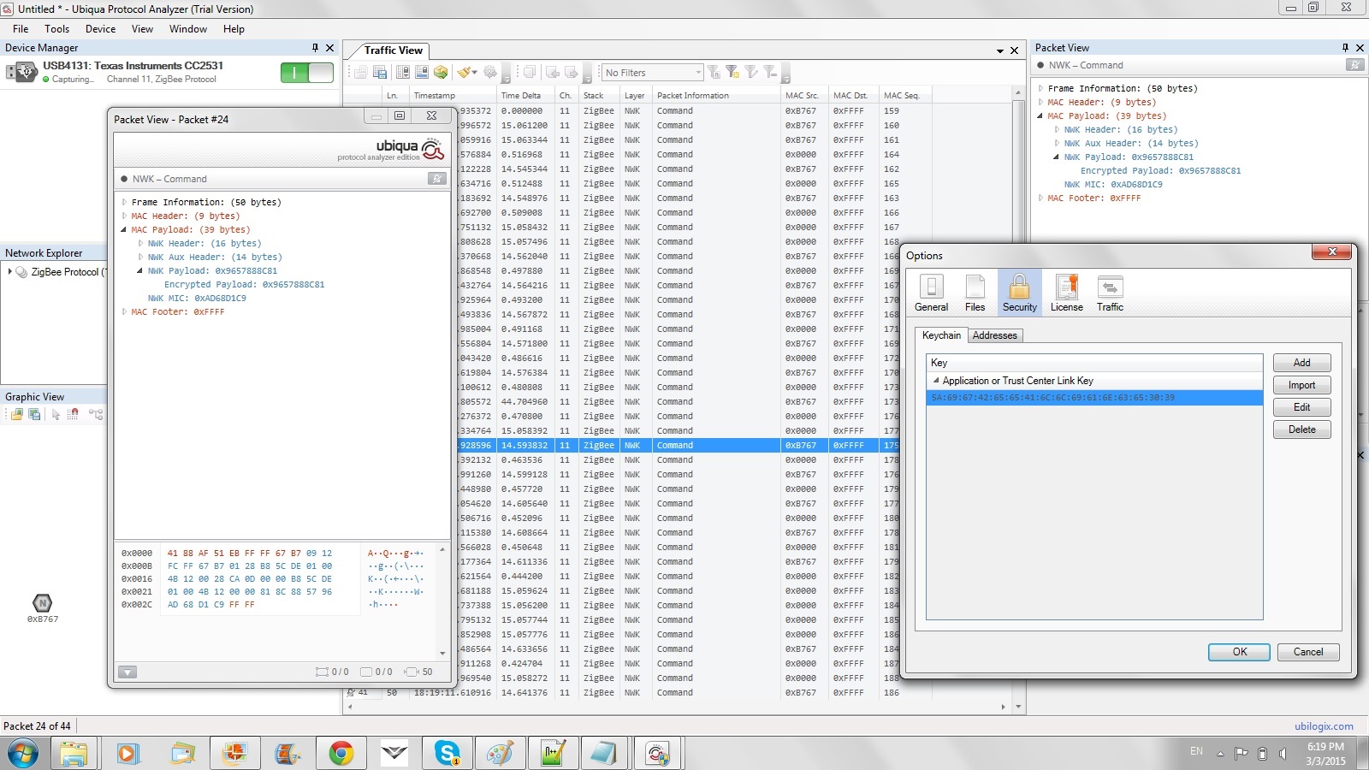Expand MAC Footer in the right Packet View panel
The height and width of the screenshot is (770, 1369).
pos(1040,198)
